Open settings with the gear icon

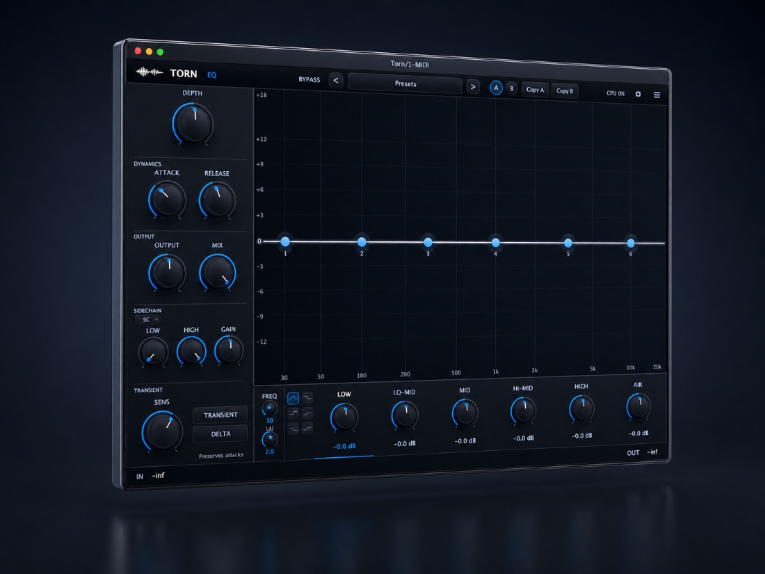638,94
